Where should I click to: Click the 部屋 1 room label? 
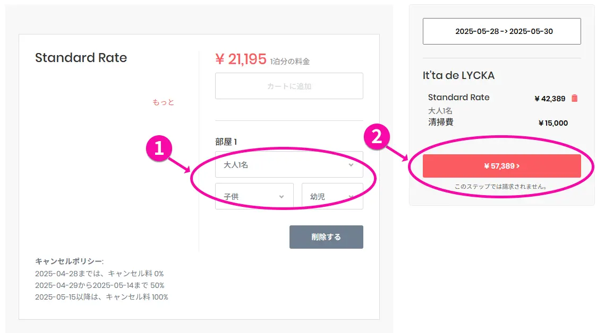click(226, 142)
